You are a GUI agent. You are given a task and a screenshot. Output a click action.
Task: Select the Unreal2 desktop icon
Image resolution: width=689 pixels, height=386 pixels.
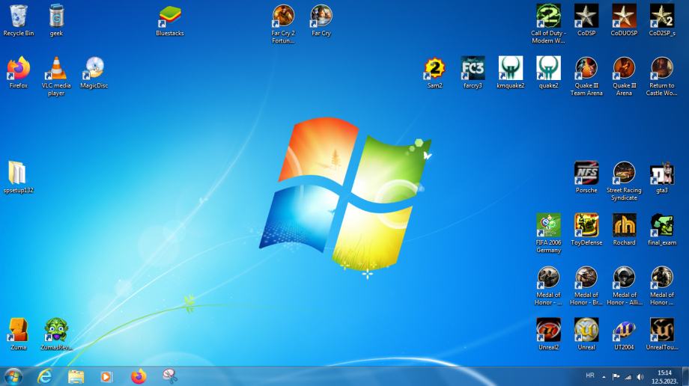(548, 334)
